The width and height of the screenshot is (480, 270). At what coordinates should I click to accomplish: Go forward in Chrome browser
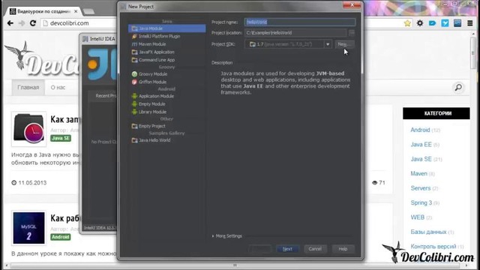click(x=22, y=23)
